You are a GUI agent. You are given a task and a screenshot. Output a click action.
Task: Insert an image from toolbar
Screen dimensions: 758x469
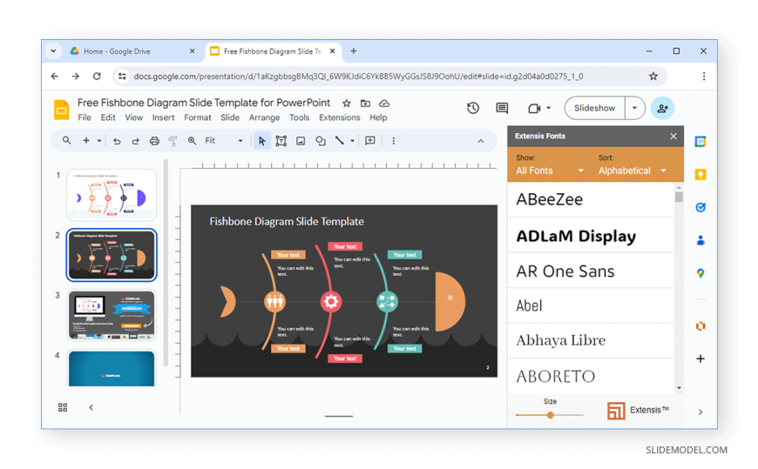[301, 141]
